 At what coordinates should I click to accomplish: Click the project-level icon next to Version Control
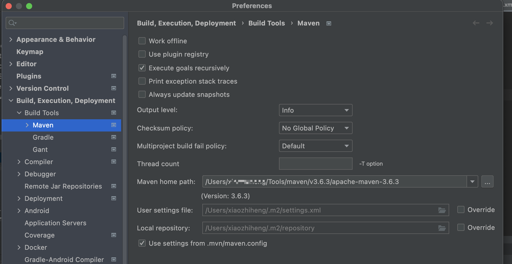click(x=114, y=88)
